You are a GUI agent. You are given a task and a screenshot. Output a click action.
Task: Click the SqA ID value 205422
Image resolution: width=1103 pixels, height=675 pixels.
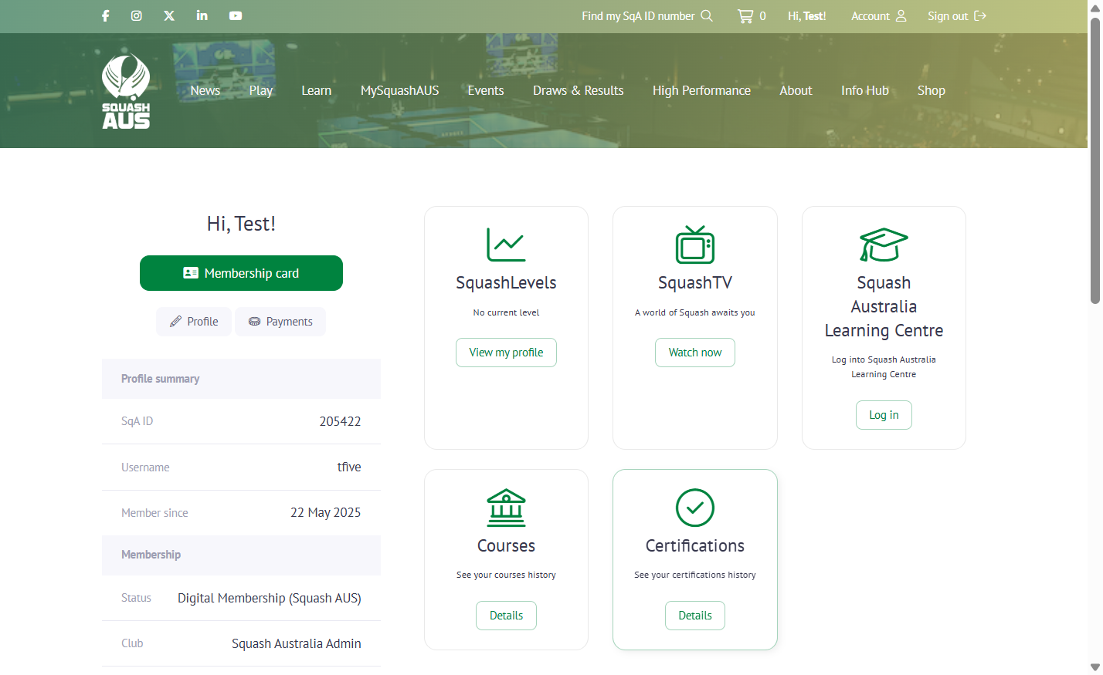click(340, 421)
